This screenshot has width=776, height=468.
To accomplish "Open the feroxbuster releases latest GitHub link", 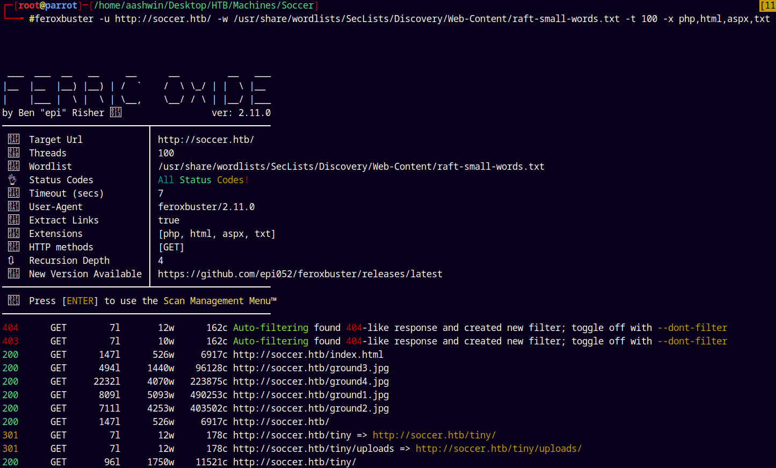I will click(x=300, y=274).
